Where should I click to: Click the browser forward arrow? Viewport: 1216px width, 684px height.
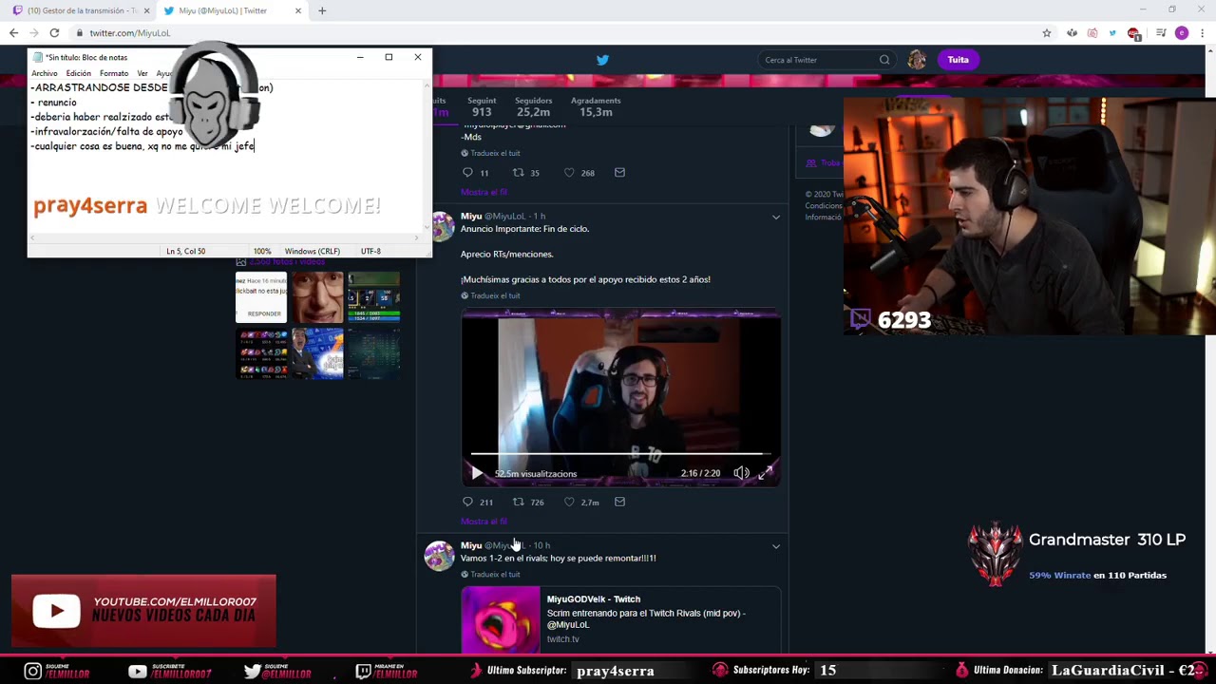tap(33, 33)
